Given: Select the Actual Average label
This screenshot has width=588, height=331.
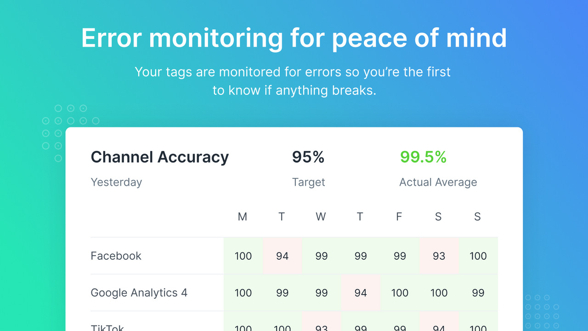Looking at the screenshot, I should 438,182.
